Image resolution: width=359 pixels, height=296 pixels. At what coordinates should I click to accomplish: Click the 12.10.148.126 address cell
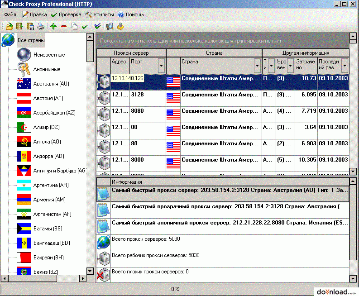click(128, 78)
